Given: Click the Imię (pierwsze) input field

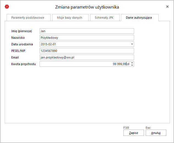Looking at the screenshot, I should (87, 31).
